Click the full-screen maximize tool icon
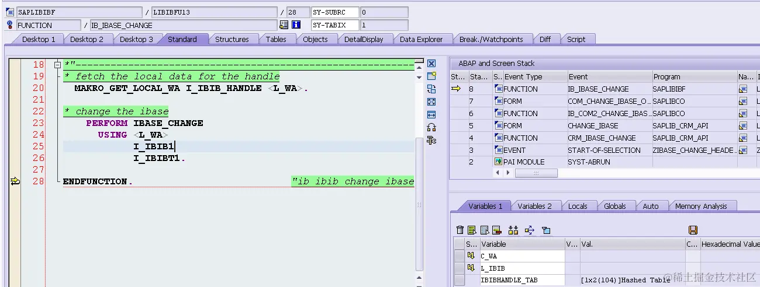 tap(431, 101)
